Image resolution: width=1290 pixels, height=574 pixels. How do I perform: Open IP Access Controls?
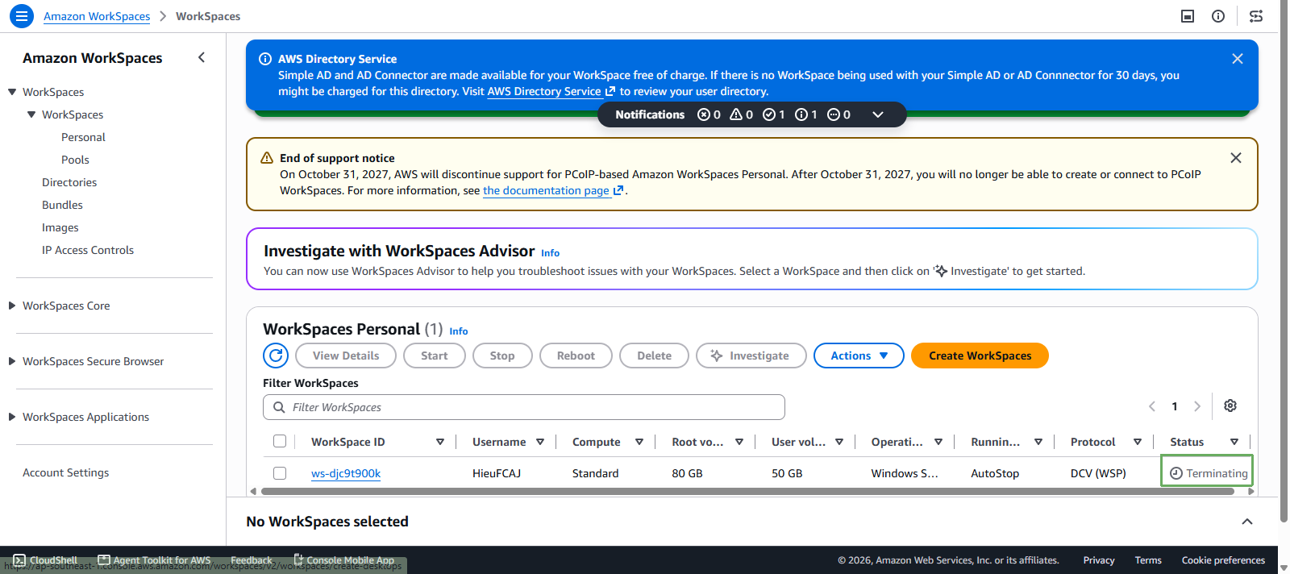tap(88, 250)
